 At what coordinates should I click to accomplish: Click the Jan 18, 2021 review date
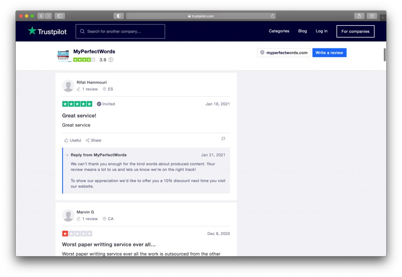(217, 104)
